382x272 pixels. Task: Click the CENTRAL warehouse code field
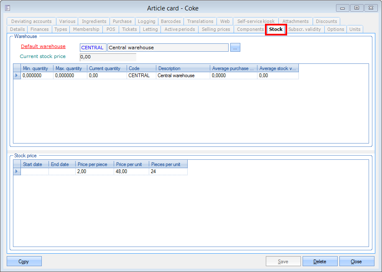point(92,48)
